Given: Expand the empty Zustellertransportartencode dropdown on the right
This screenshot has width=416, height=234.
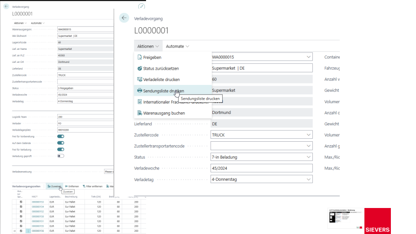Looking at the screenshot, I should (309, 146).
